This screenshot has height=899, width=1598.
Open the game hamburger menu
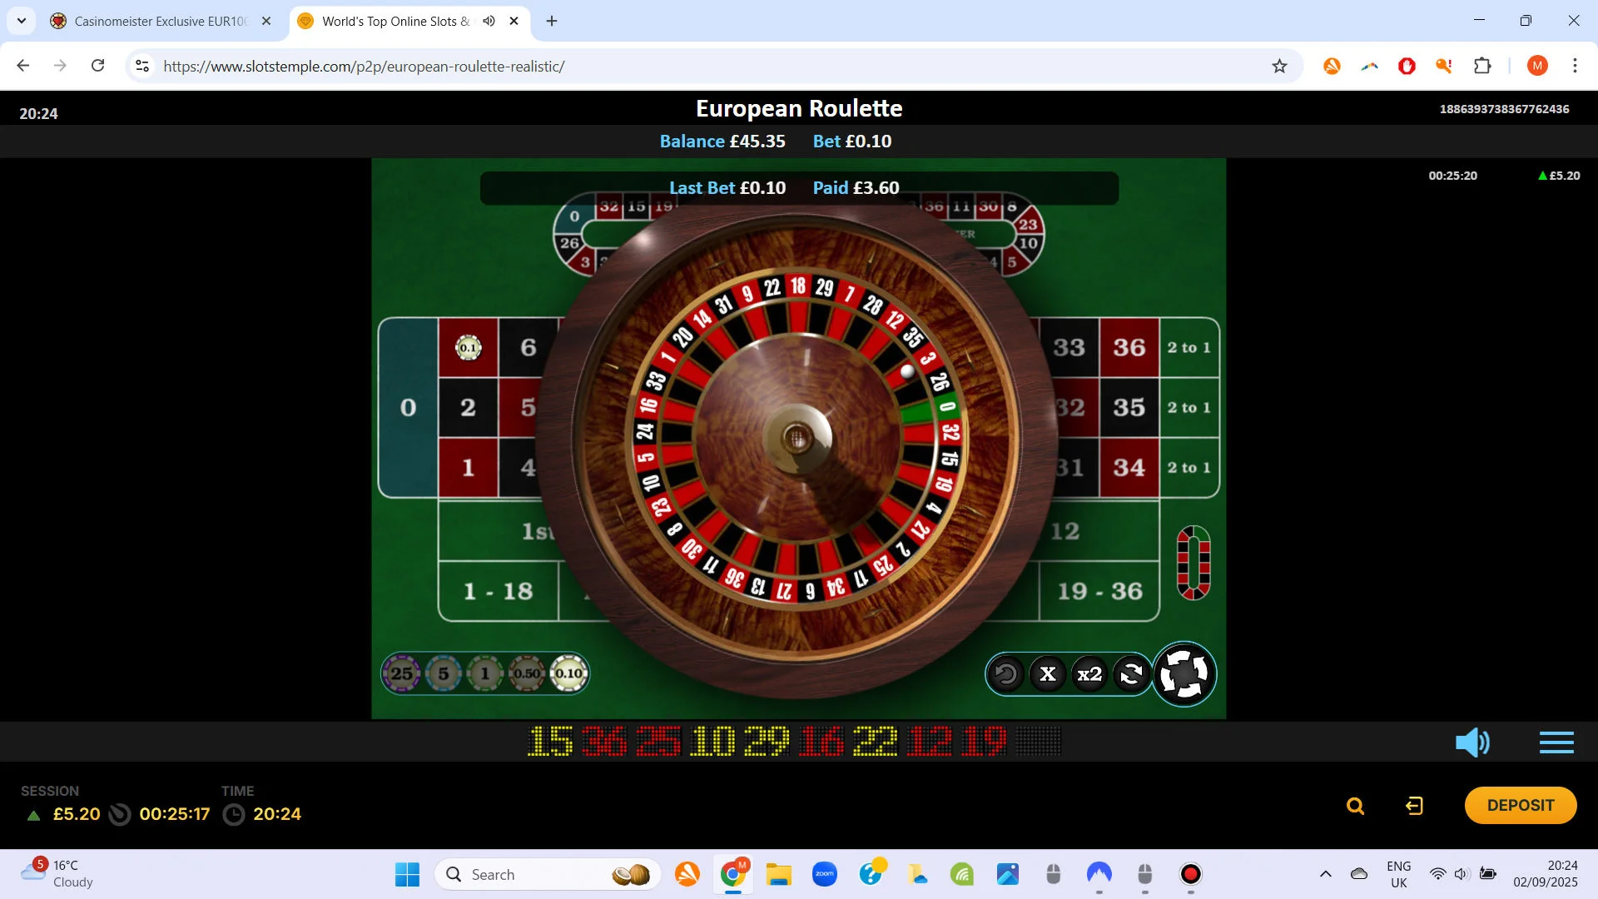pyautogui.click(x=1556, y=742)
